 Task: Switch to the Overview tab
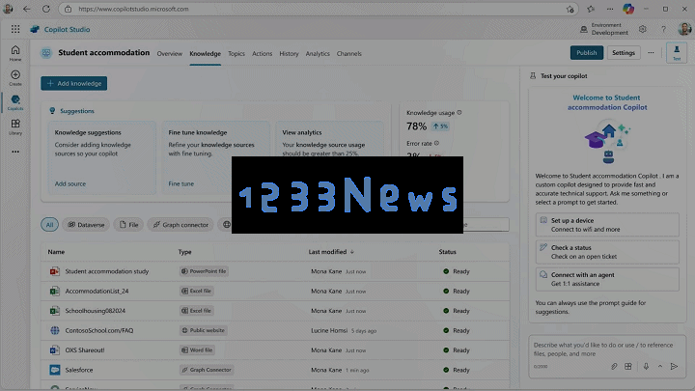click(x=169, y=54)
